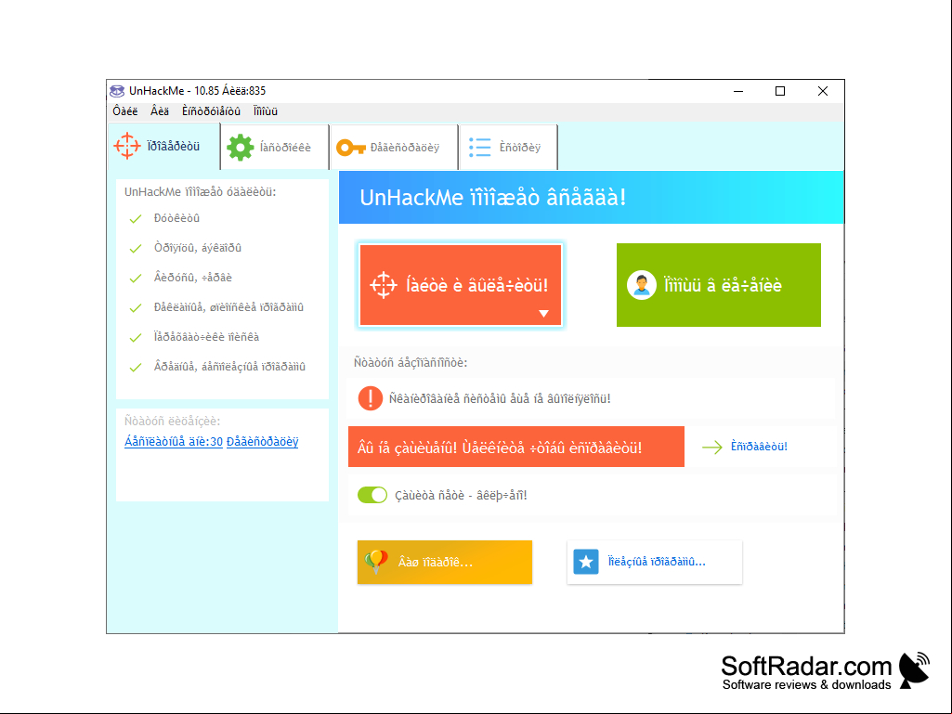Click the "Òðîÿíöû, áýêäîðû" list item
The width and height of the screenshot is (952, 714).
tap(197, 248)
